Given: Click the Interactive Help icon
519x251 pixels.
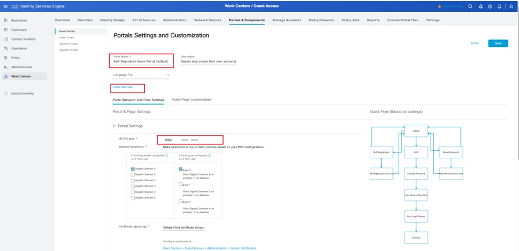Looking at the screenshot, I should 6,93.
